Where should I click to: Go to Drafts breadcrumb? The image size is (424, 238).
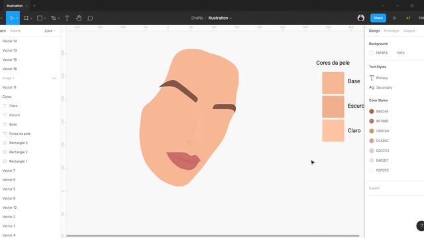(197, 18)
